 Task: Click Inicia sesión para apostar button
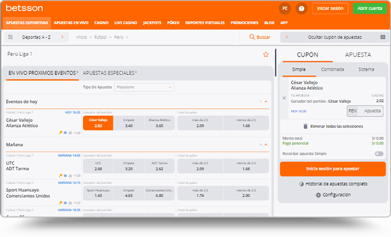[x=333, y=169]
